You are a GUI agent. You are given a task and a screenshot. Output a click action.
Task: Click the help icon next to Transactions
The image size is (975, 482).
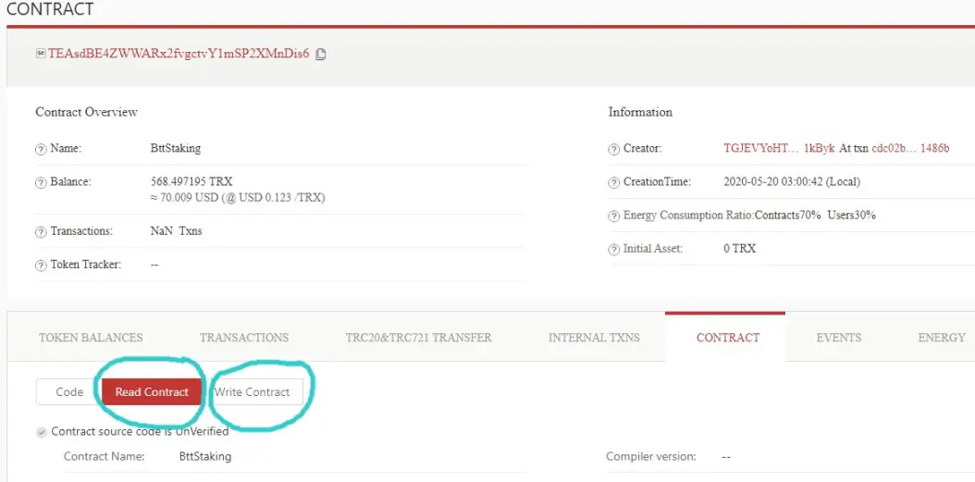point(41,231)
